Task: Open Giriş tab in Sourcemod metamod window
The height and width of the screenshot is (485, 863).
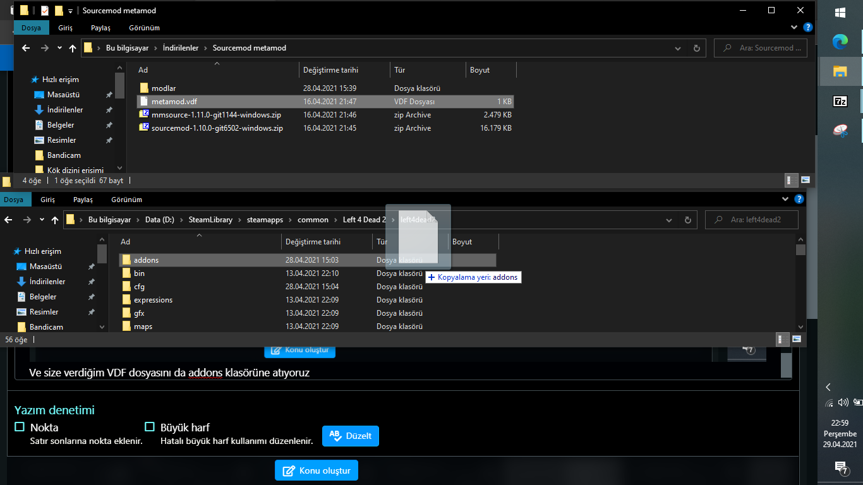Action: click(x=66, y=28)
